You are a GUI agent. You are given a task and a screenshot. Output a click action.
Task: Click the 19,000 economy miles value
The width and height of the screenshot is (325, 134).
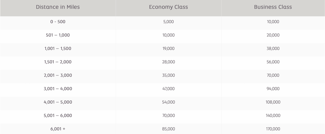click(x=168, y=49)
